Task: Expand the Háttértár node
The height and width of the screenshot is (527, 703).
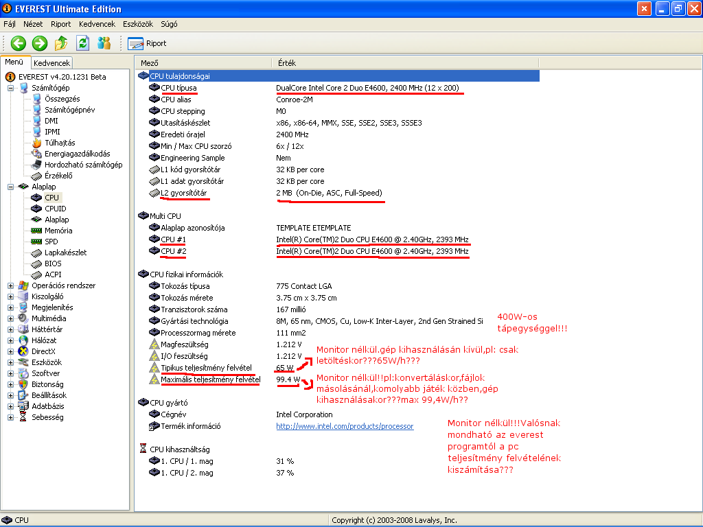Action: click(10, 329)
